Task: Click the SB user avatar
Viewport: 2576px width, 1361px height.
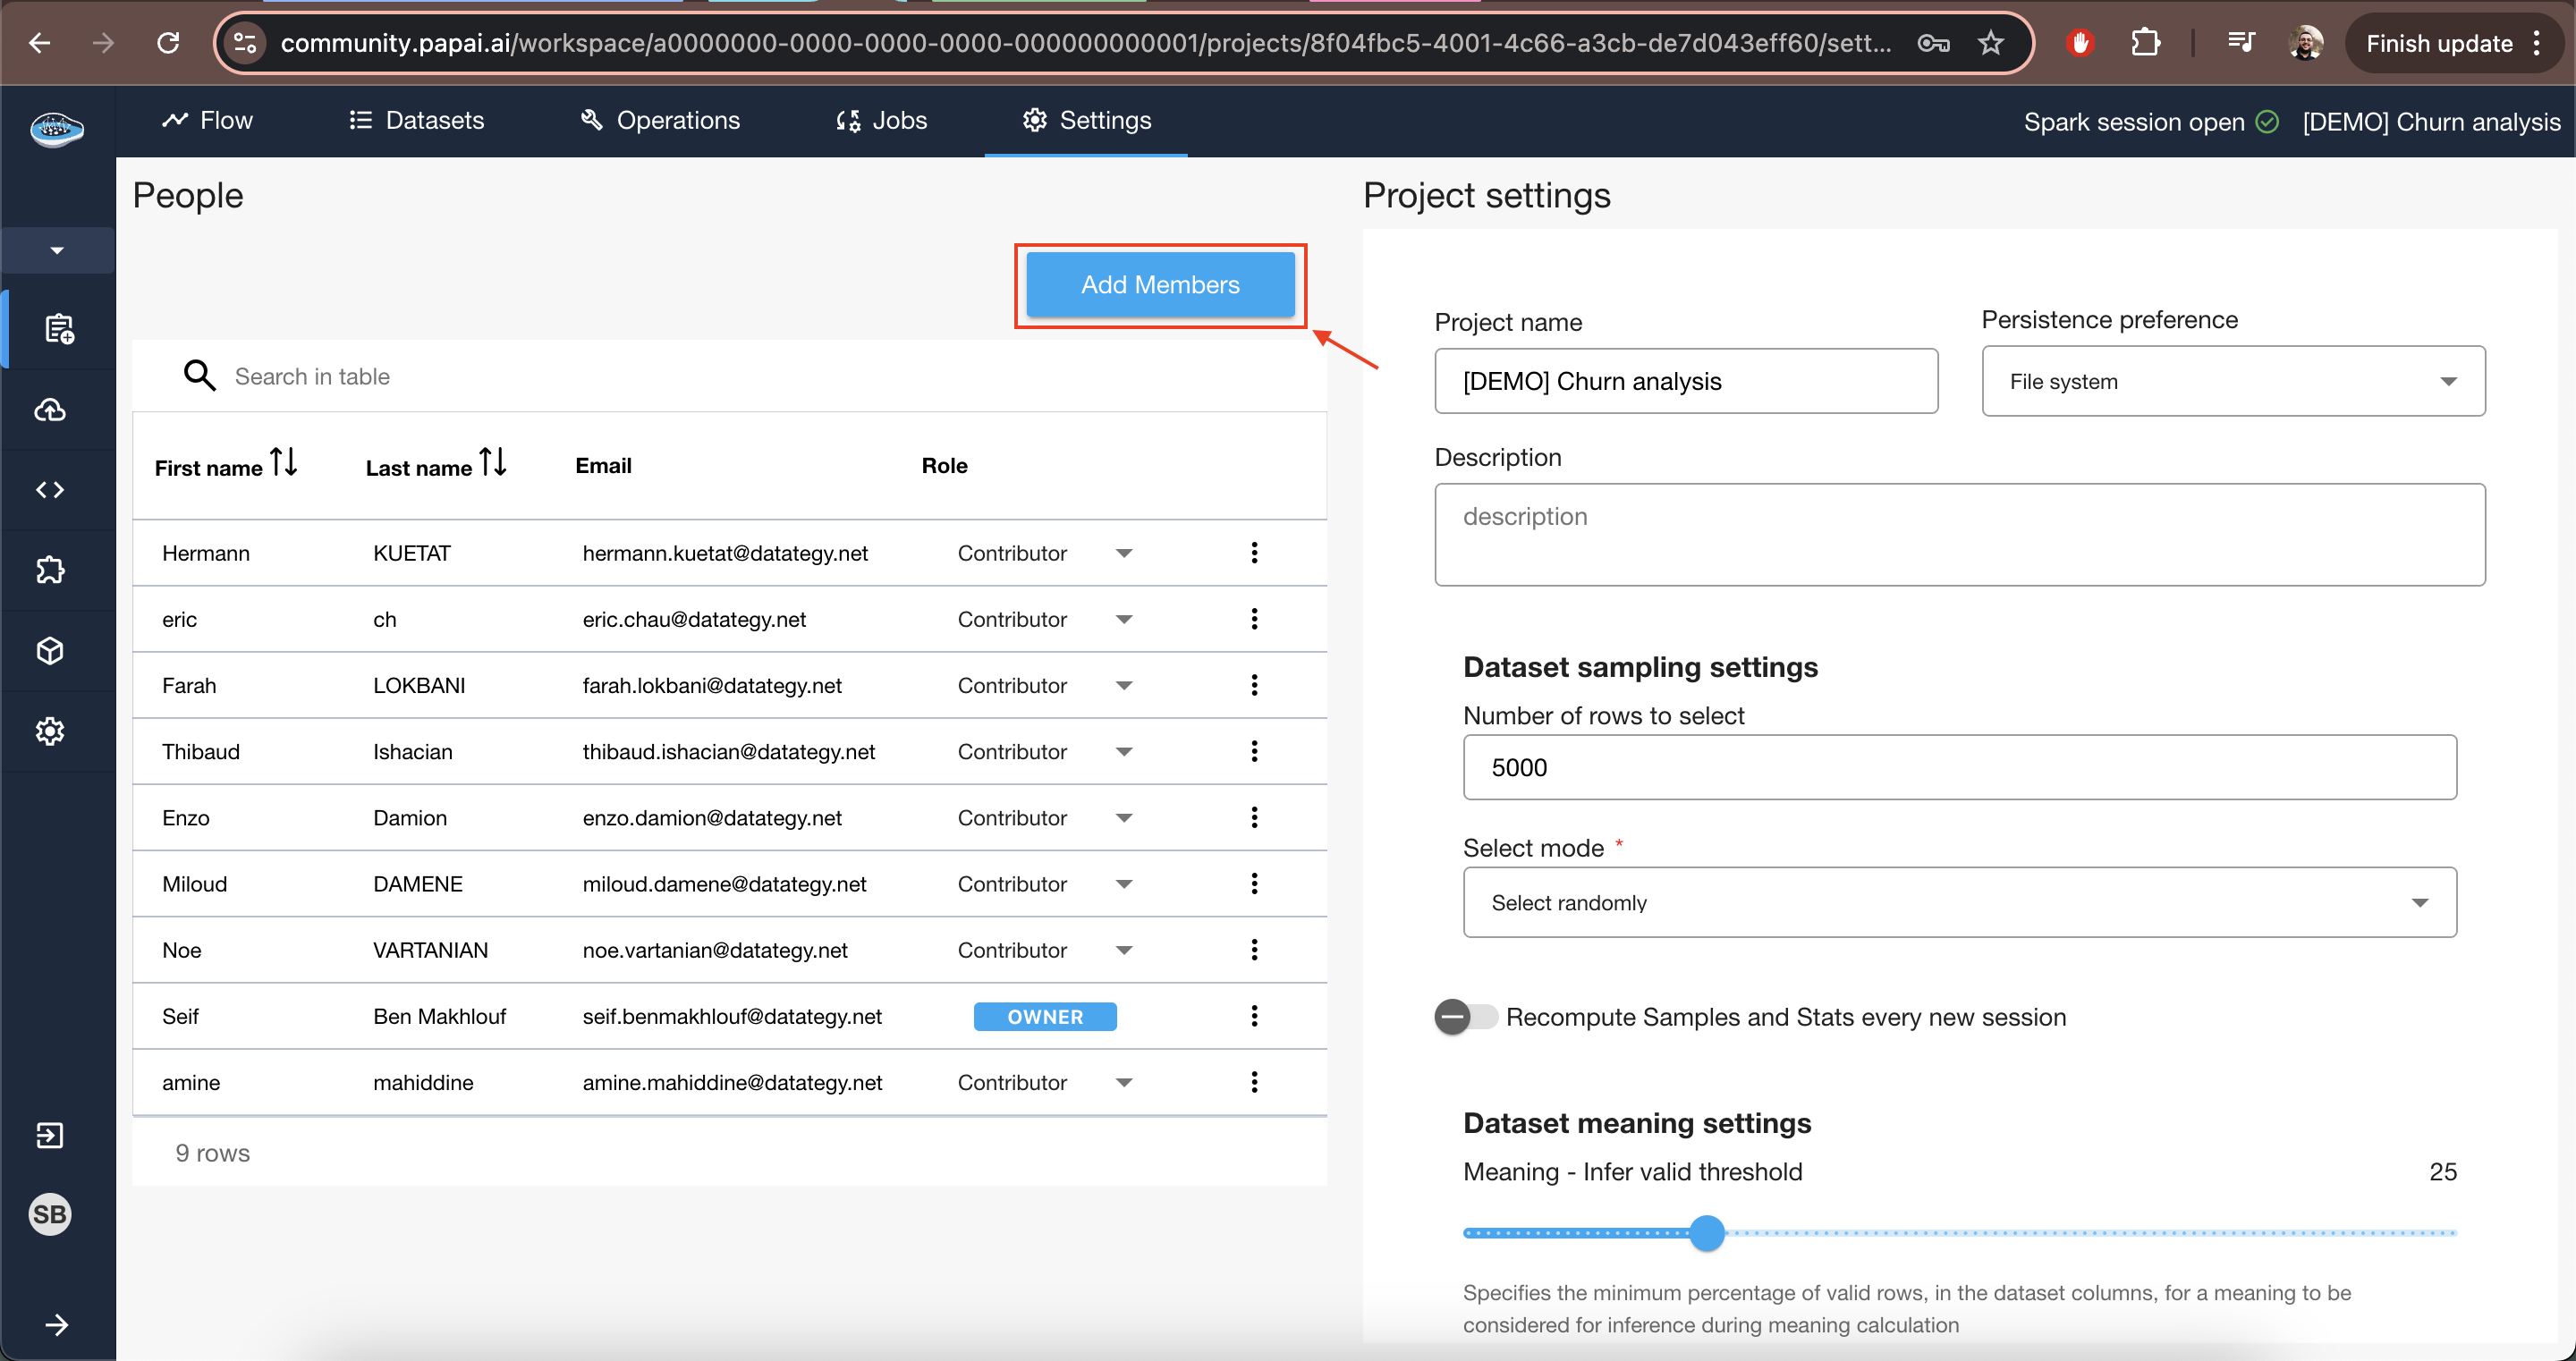Action: (x=50, y=1214)
